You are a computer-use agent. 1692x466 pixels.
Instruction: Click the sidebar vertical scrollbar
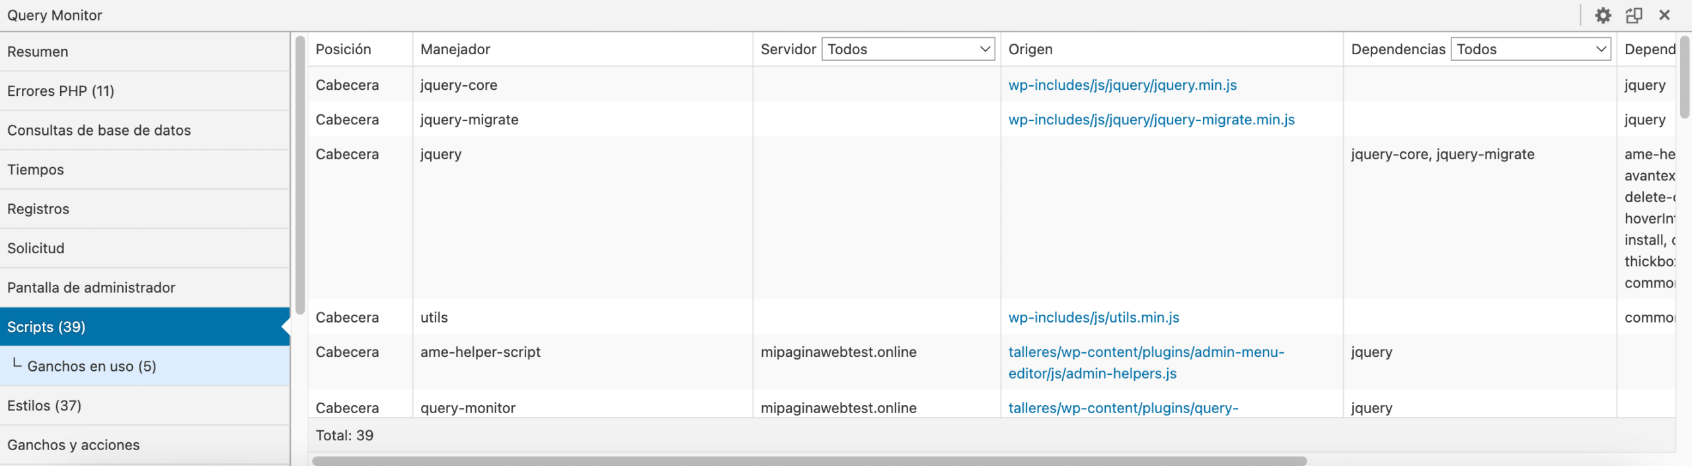[x=300, y=175]
